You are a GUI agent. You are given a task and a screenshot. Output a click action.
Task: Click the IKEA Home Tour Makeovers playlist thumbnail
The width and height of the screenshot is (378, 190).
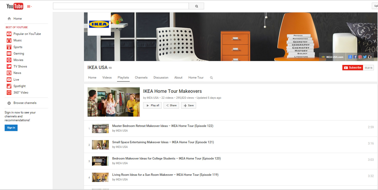click(114, 102)
